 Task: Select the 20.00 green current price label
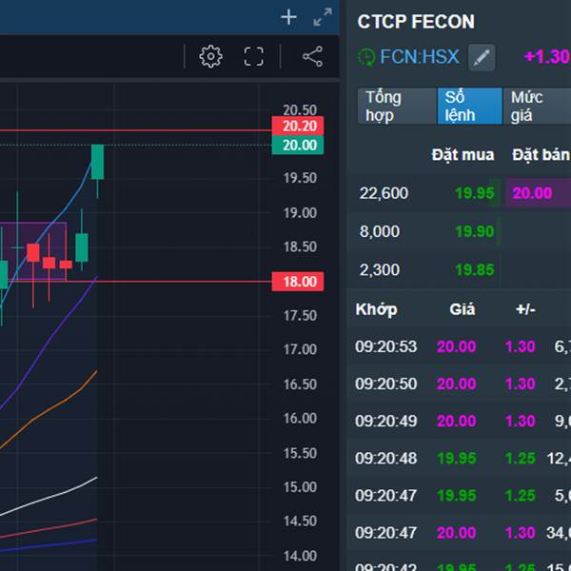point(298,146)
